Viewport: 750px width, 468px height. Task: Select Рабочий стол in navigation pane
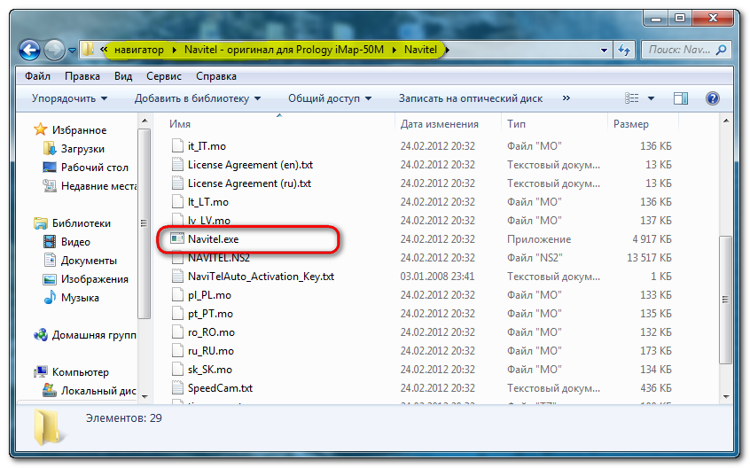(94, 168)
